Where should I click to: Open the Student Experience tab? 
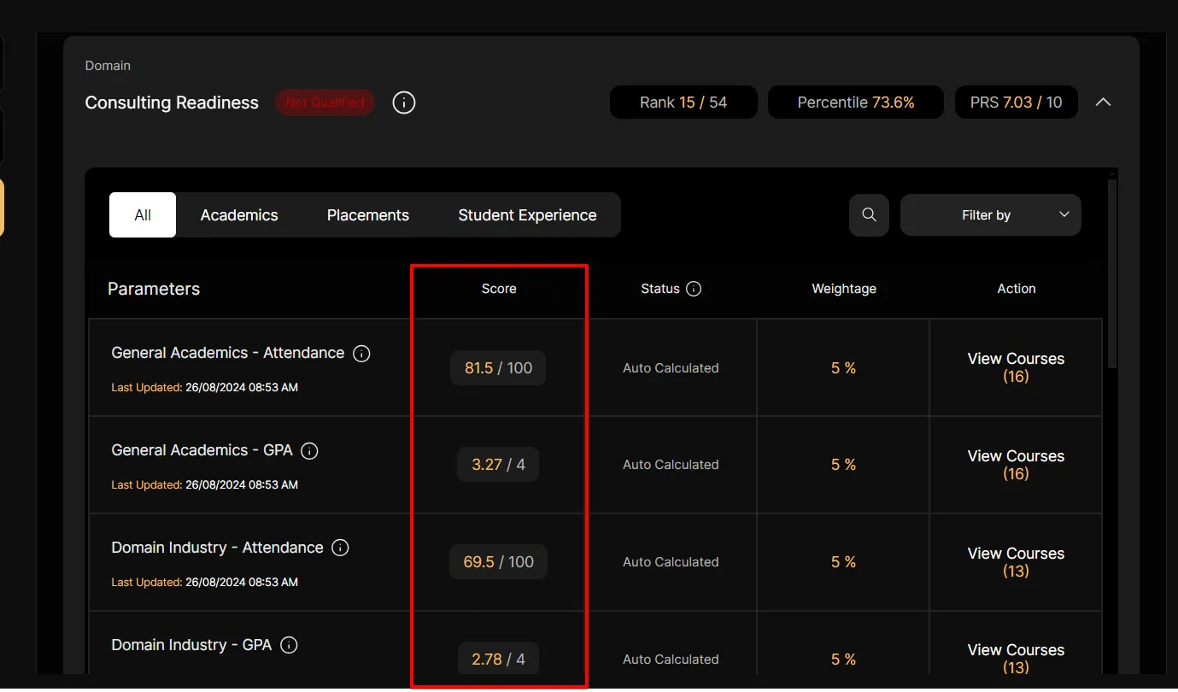[x=527, y=215]
